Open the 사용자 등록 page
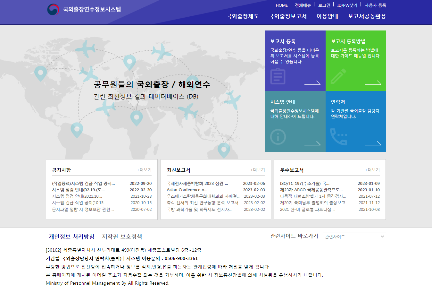The width and height of the screenshot is (432, 293). [374, 5]
